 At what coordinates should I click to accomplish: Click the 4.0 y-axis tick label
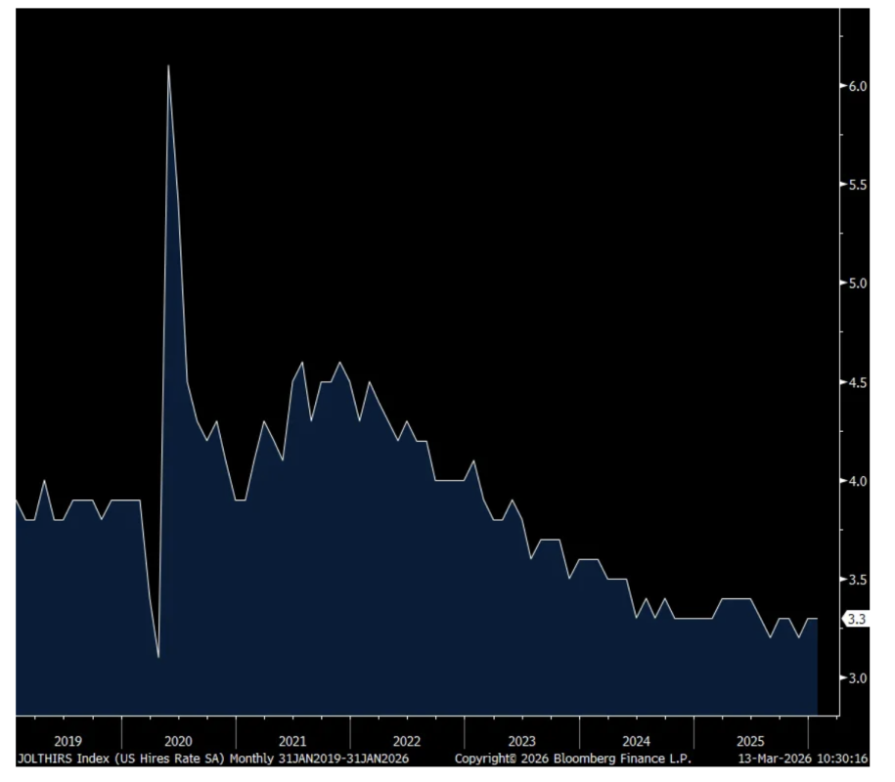click(857, 481)
